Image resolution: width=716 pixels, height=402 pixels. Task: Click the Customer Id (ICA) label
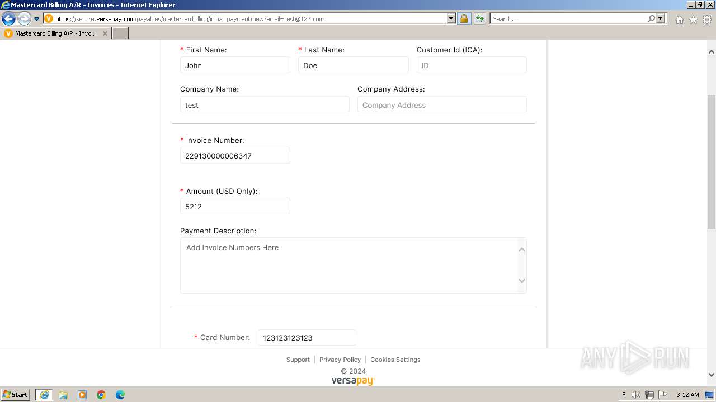click(449, 50)
